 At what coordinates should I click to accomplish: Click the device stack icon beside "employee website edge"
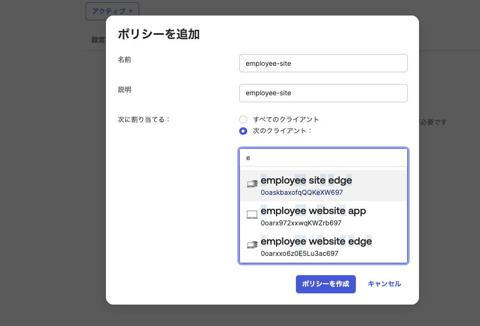tap(252, 244)
